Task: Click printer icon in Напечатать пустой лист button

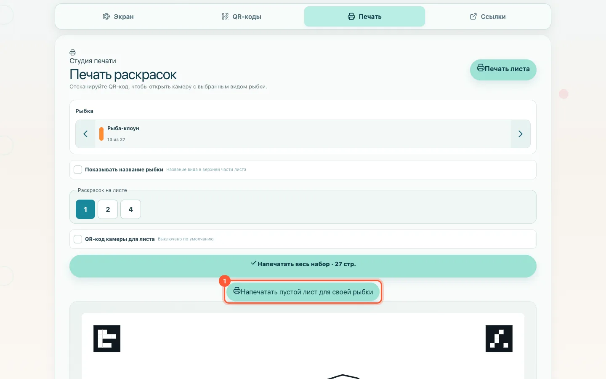Action: point(237,291)
